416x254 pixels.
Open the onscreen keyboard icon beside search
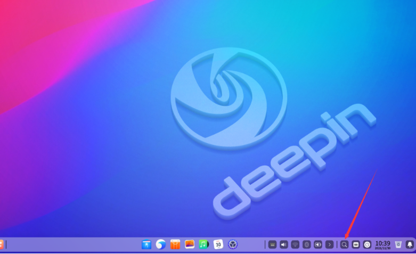click(x=355, y=244)
